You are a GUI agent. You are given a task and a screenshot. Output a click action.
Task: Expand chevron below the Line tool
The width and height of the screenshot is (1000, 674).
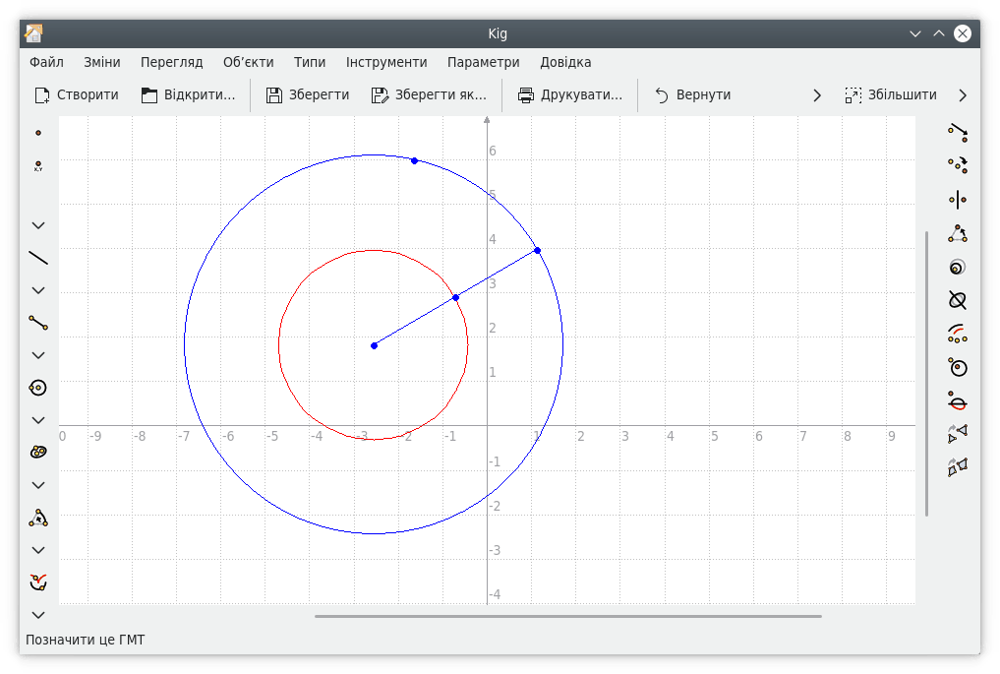tap(38, 290)
